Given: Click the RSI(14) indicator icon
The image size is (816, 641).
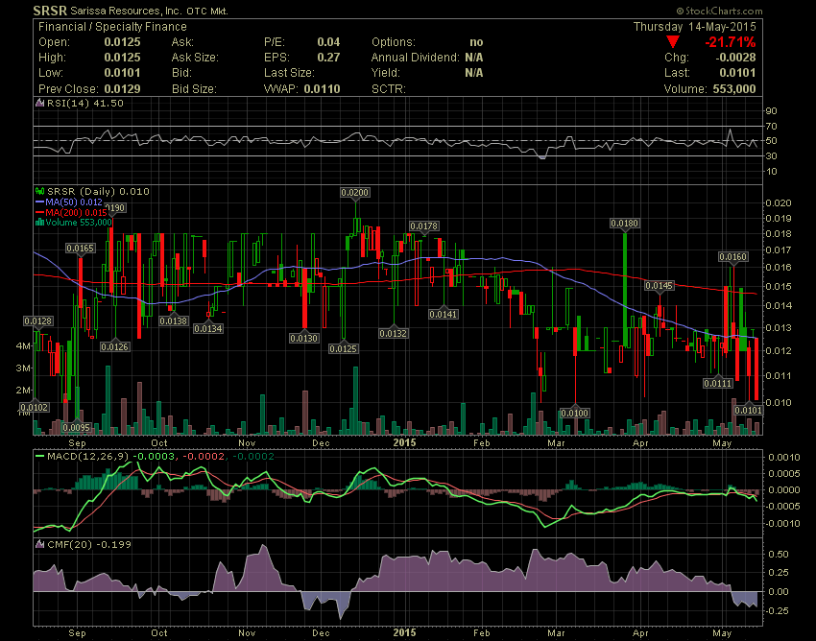Looking at the screenshot, I should [39, 103].
